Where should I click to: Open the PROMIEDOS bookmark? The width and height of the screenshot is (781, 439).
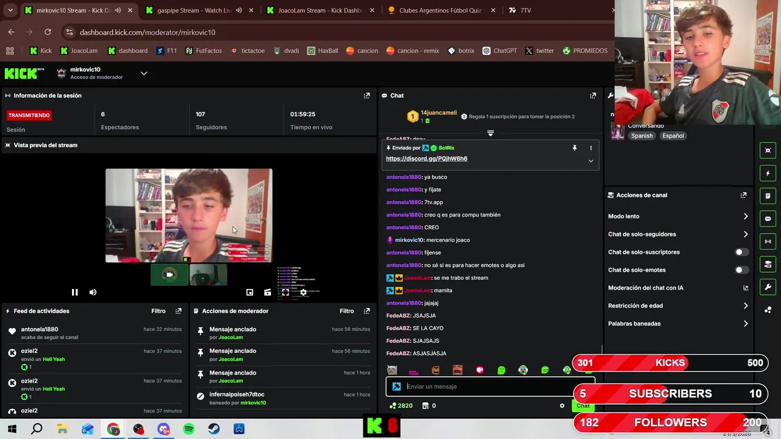coord(585,51)
